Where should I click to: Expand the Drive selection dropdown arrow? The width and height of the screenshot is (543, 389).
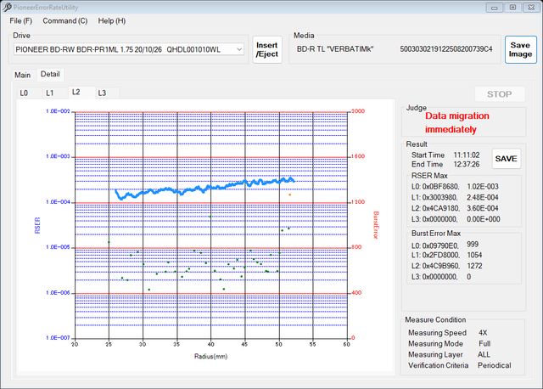(x=239, y=49)
